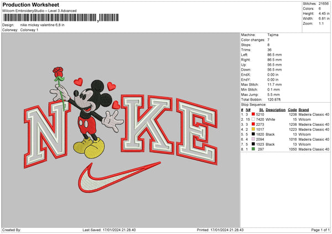Screen dimensions: 332x234
Task: Pick the green swatch in stop row 8
Action: click(253, 149)
